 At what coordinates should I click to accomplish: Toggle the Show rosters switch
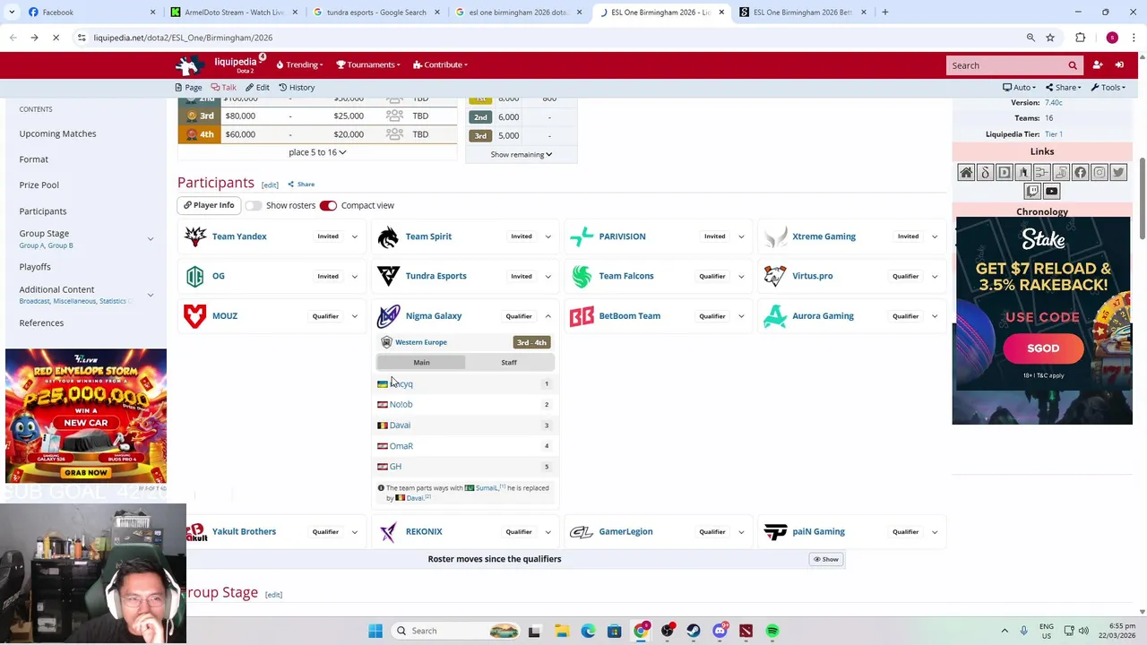(x=254, y=205)
